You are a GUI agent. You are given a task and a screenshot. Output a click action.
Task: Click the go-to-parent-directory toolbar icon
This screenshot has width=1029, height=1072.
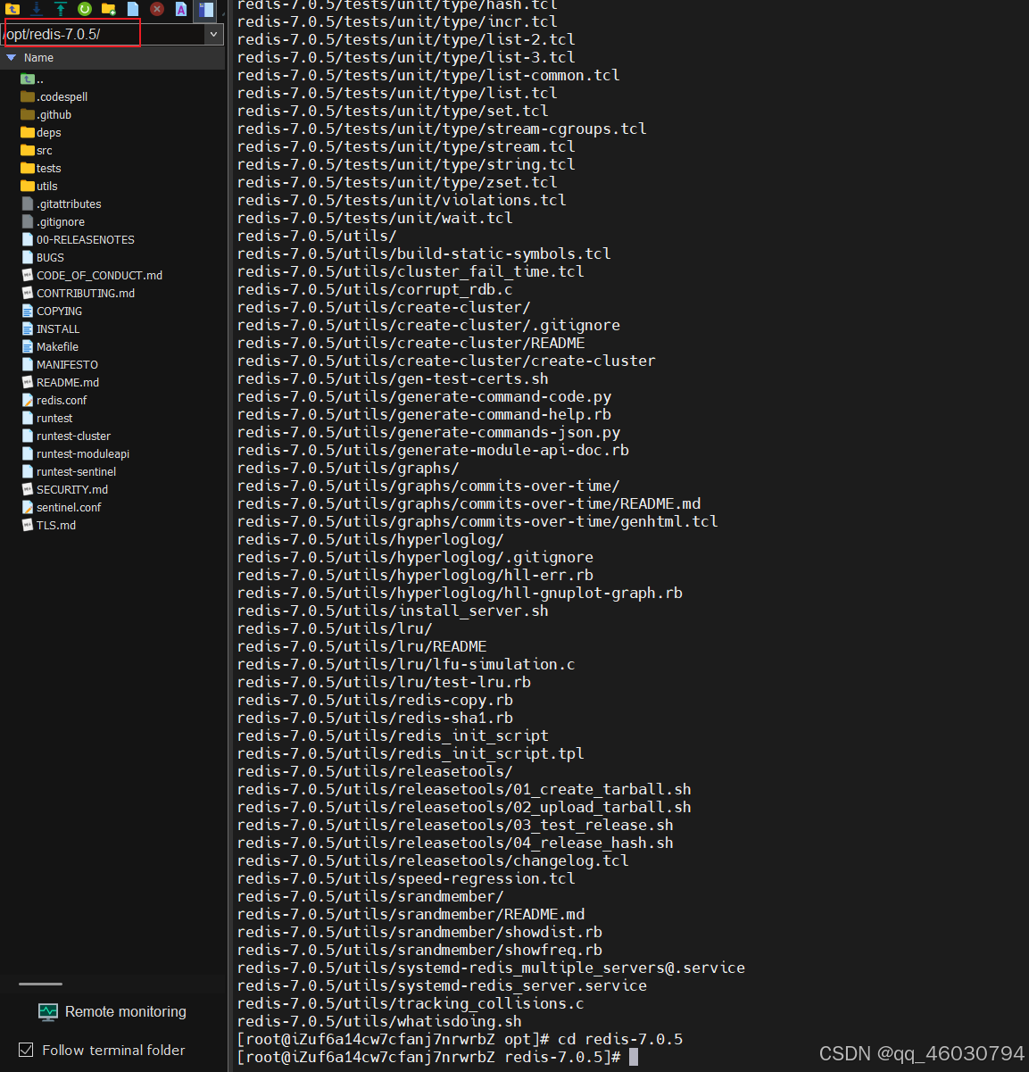click(12, 9)
